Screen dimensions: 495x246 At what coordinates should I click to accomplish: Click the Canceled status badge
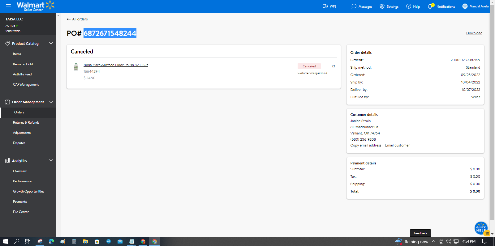tap(309, 66)
